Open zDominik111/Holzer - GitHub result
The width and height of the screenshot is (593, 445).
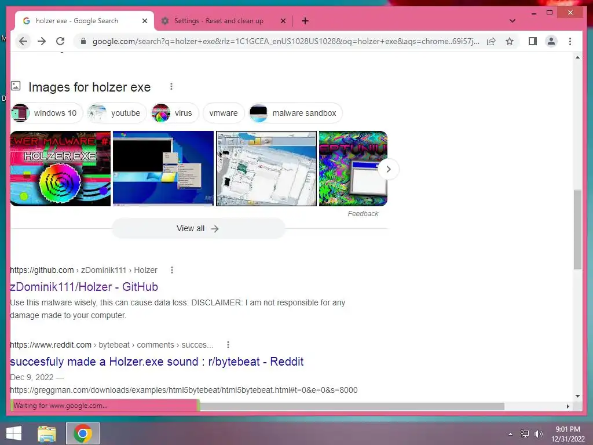(84, 287)
